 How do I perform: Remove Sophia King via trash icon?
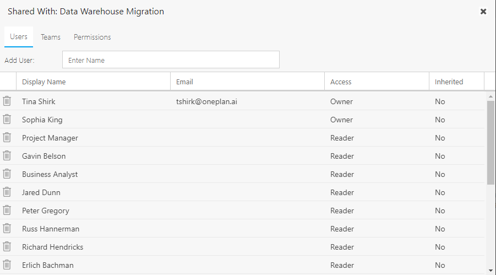7,120
